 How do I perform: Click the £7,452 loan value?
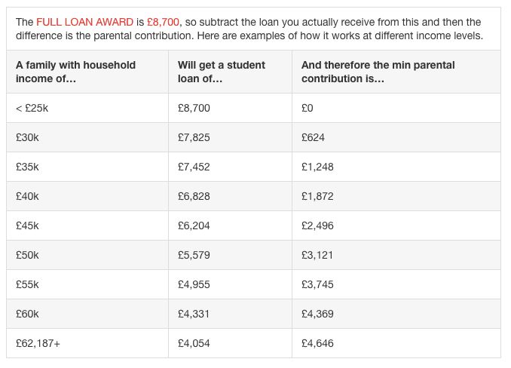pyautogui.click(x=194, y=167)
